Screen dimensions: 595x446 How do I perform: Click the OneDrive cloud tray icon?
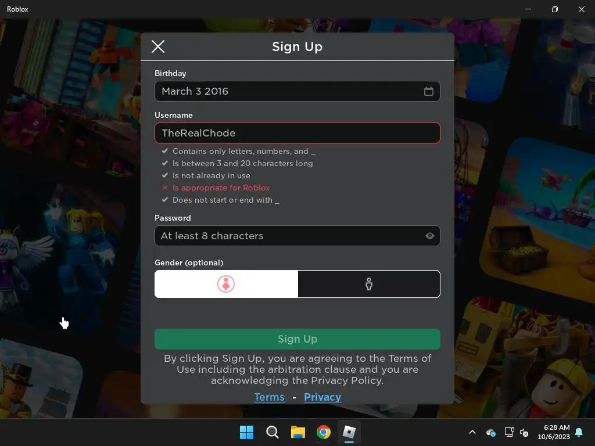pos(490,432)
